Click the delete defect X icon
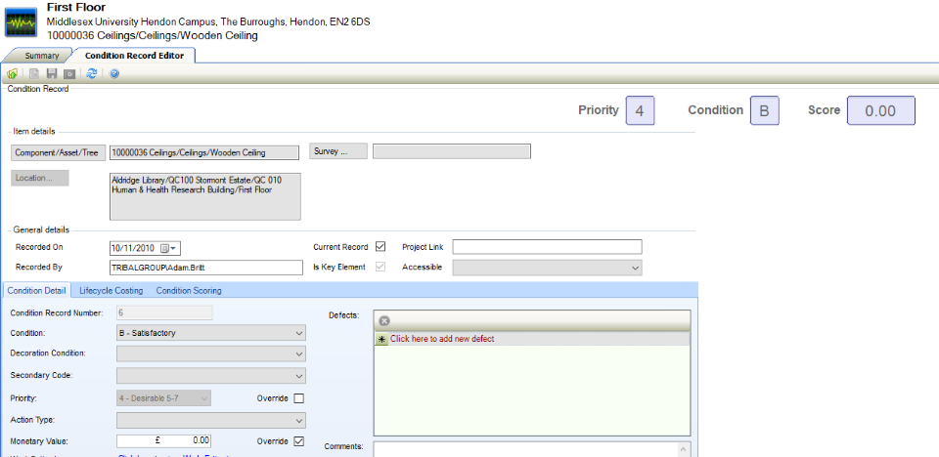 click(384, 320)
